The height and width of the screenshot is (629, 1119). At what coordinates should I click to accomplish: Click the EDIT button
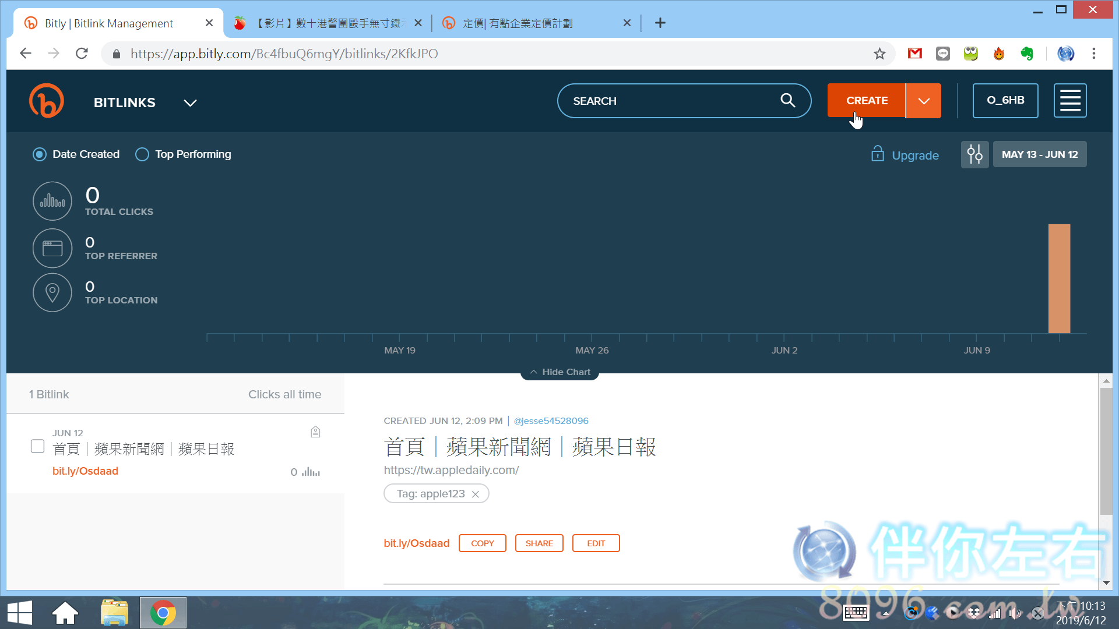click(596, 543)
